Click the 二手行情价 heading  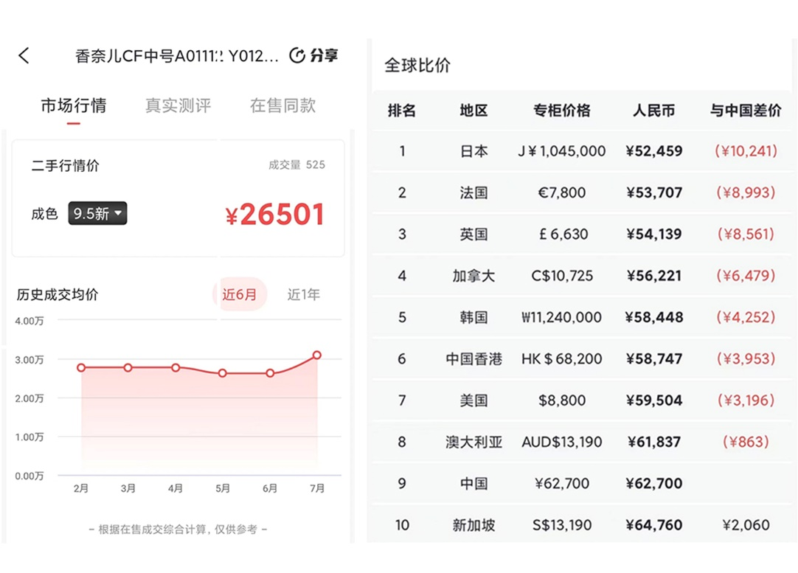(x=66, y=165)
